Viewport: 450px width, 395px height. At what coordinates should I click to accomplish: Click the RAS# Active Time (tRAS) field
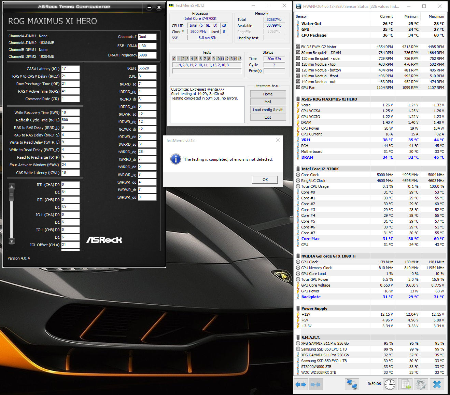click(70, 91)
